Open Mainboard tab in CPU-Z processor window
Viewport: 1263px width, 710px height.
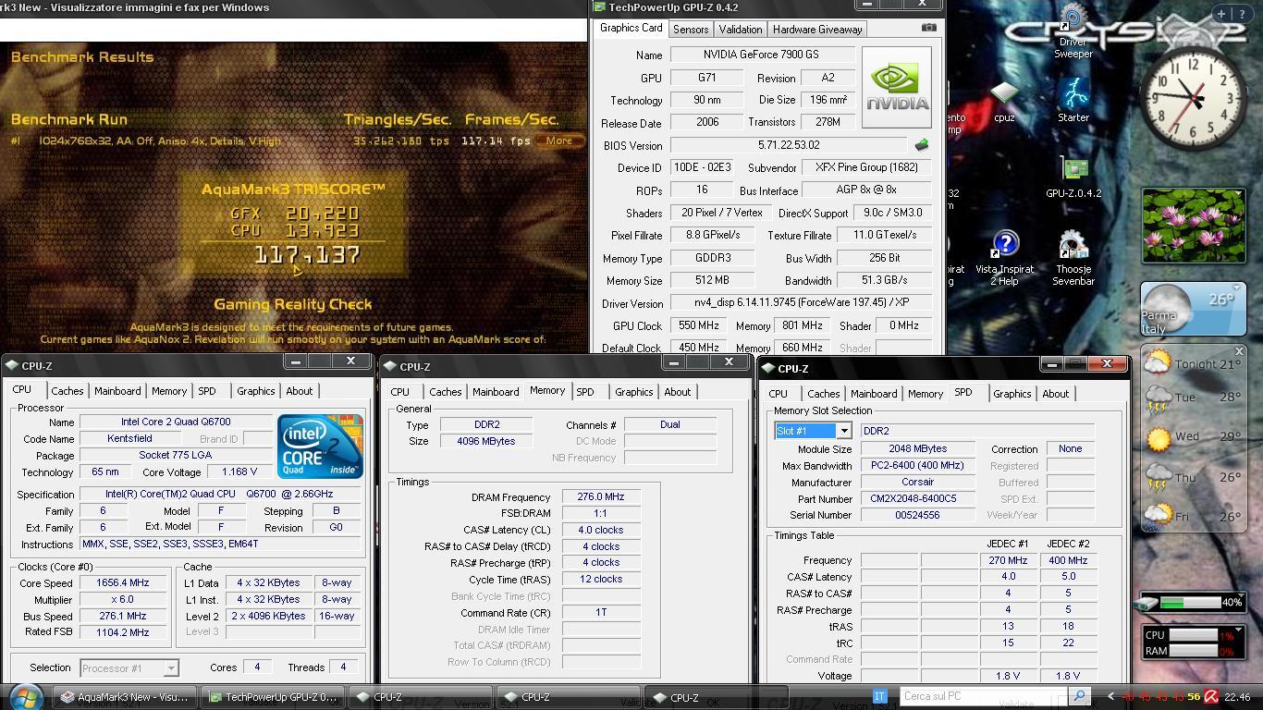[x=117, y=391]
